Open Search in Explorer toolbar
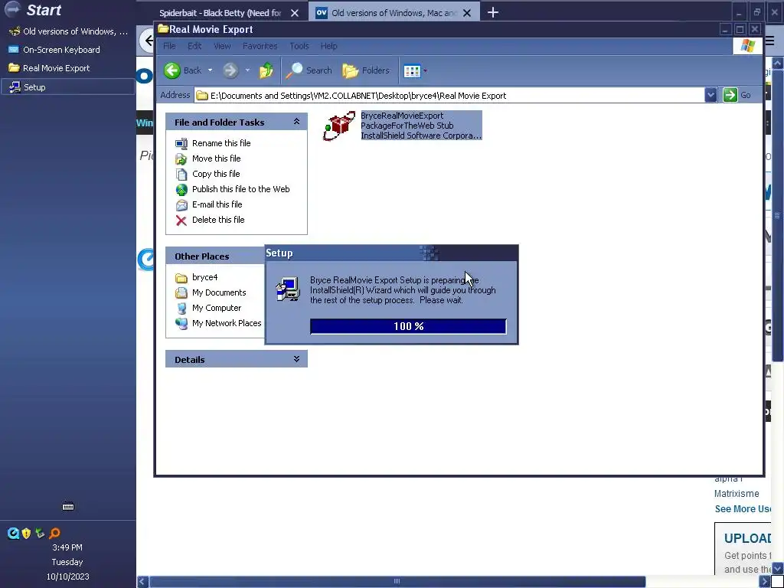 pos(309,70)
